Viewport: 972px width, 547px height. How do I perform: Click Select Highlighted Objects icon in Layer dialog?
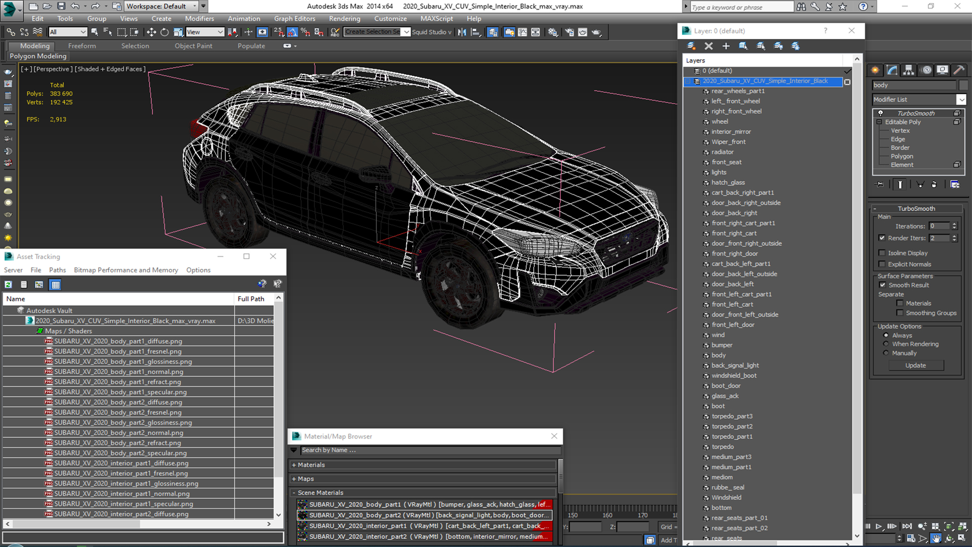coord(743,46)
